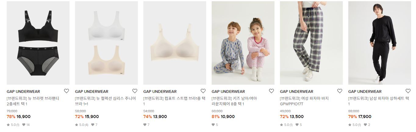Open the men's black pajama set photo
Screen dimensions: 416x132
coord(380,43)
